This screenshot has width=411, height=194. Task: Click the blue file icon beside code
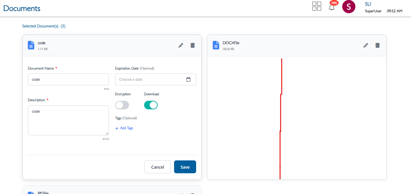31,45
